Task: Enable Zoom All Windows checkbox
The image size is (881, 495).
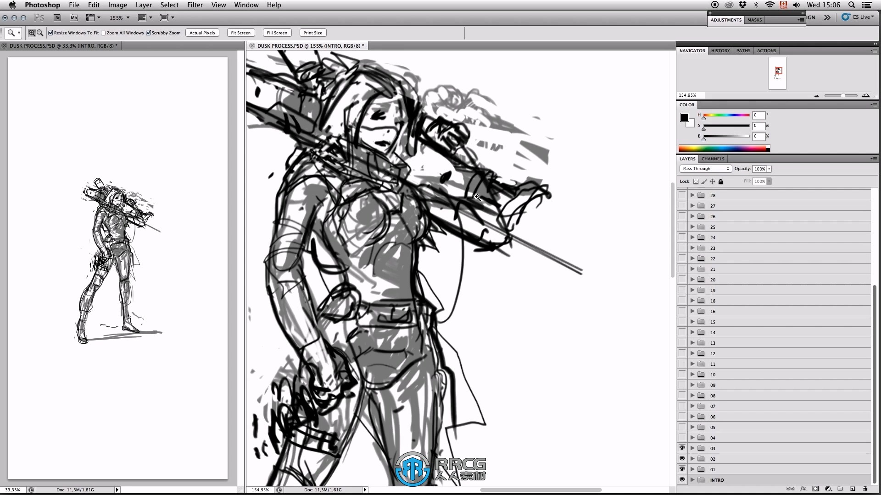Action: (103, 33)
